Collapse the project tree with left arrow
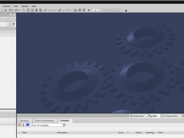 [14, 15]
